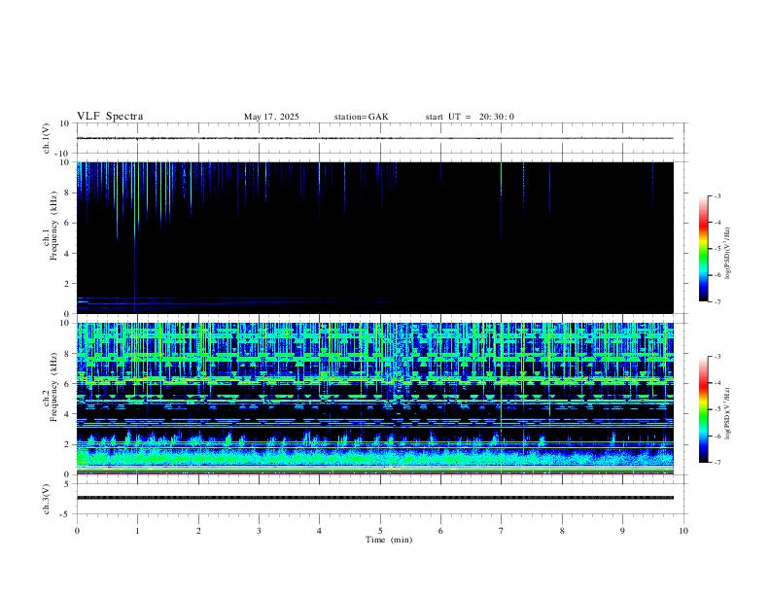Viewport: 770px width, 595px height.
Task: Click the 'ch.3(V)' waveform axis label
Action: pos(47,500)
